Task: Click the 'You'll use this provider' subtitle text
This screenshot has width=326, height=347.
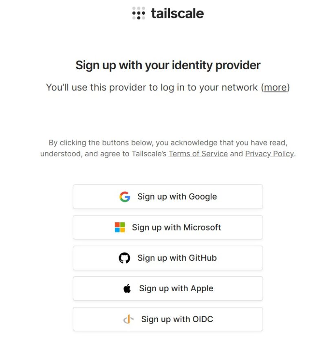Action: tap(167, 88)
